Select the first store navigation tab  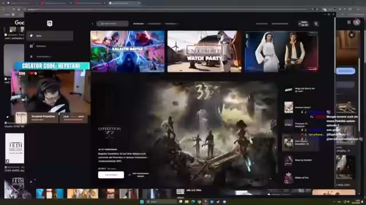click(138, 24)
